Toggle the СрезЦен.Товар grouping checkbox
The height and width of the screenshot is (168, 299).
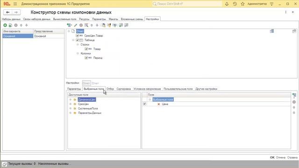pyautogui.click(x=78, y=35)
